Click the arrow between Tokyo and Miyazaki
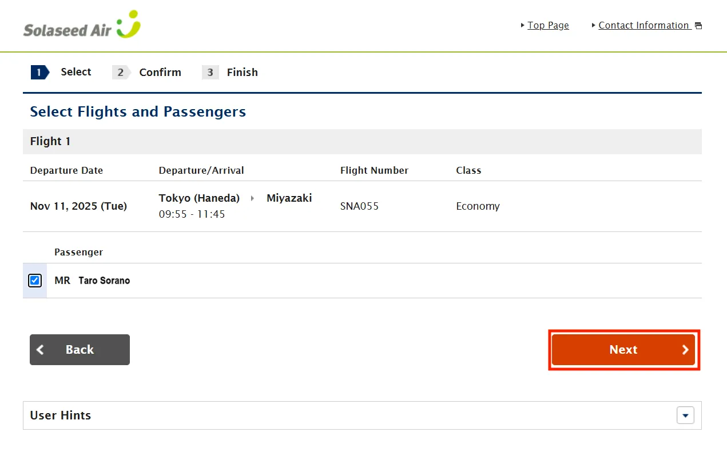Image resolution: width=727 pixels, height=464 pixels. coord(253,198)
